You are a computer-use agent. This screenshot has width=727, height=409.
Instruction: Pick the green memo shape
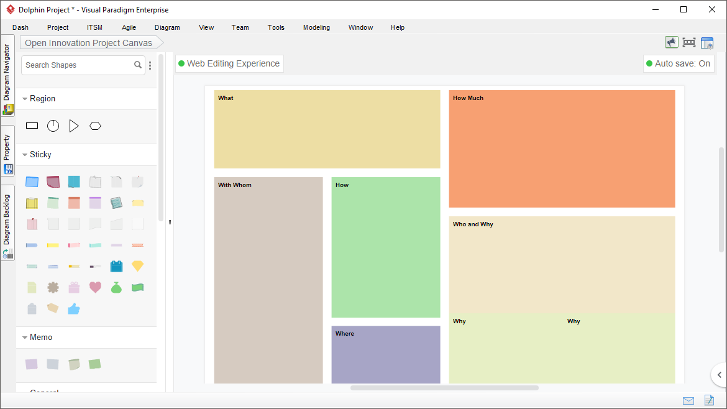pos(94,364)
